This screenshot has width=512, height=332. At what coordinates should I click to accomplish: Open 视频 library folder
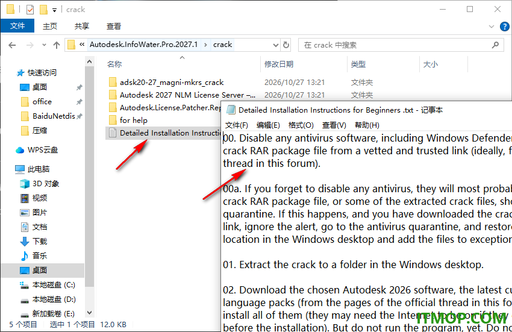(40, 198)
